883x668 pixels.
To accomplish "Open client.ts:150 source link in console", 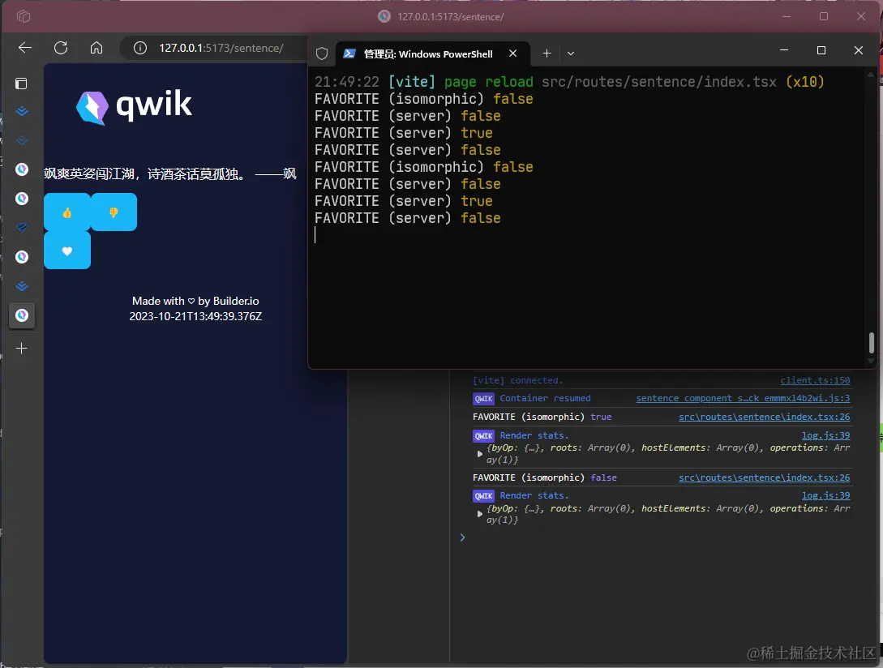I will point(815,381).
